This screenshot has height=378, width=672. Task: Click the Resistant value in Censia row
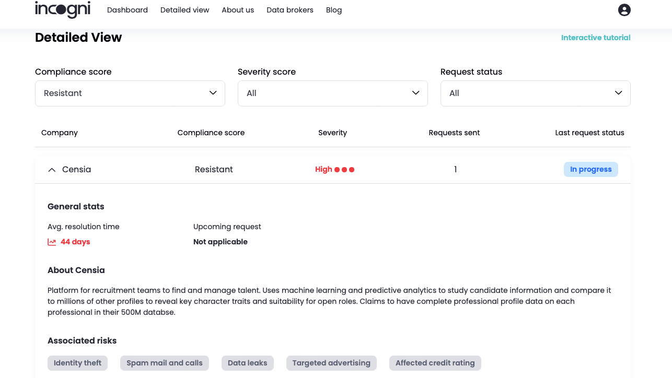pos(214,170)
